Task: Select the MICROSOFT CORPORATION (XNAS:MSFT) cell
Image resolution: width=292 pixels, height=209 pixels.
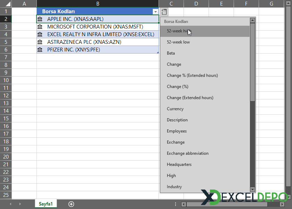Action: [98, 27]
